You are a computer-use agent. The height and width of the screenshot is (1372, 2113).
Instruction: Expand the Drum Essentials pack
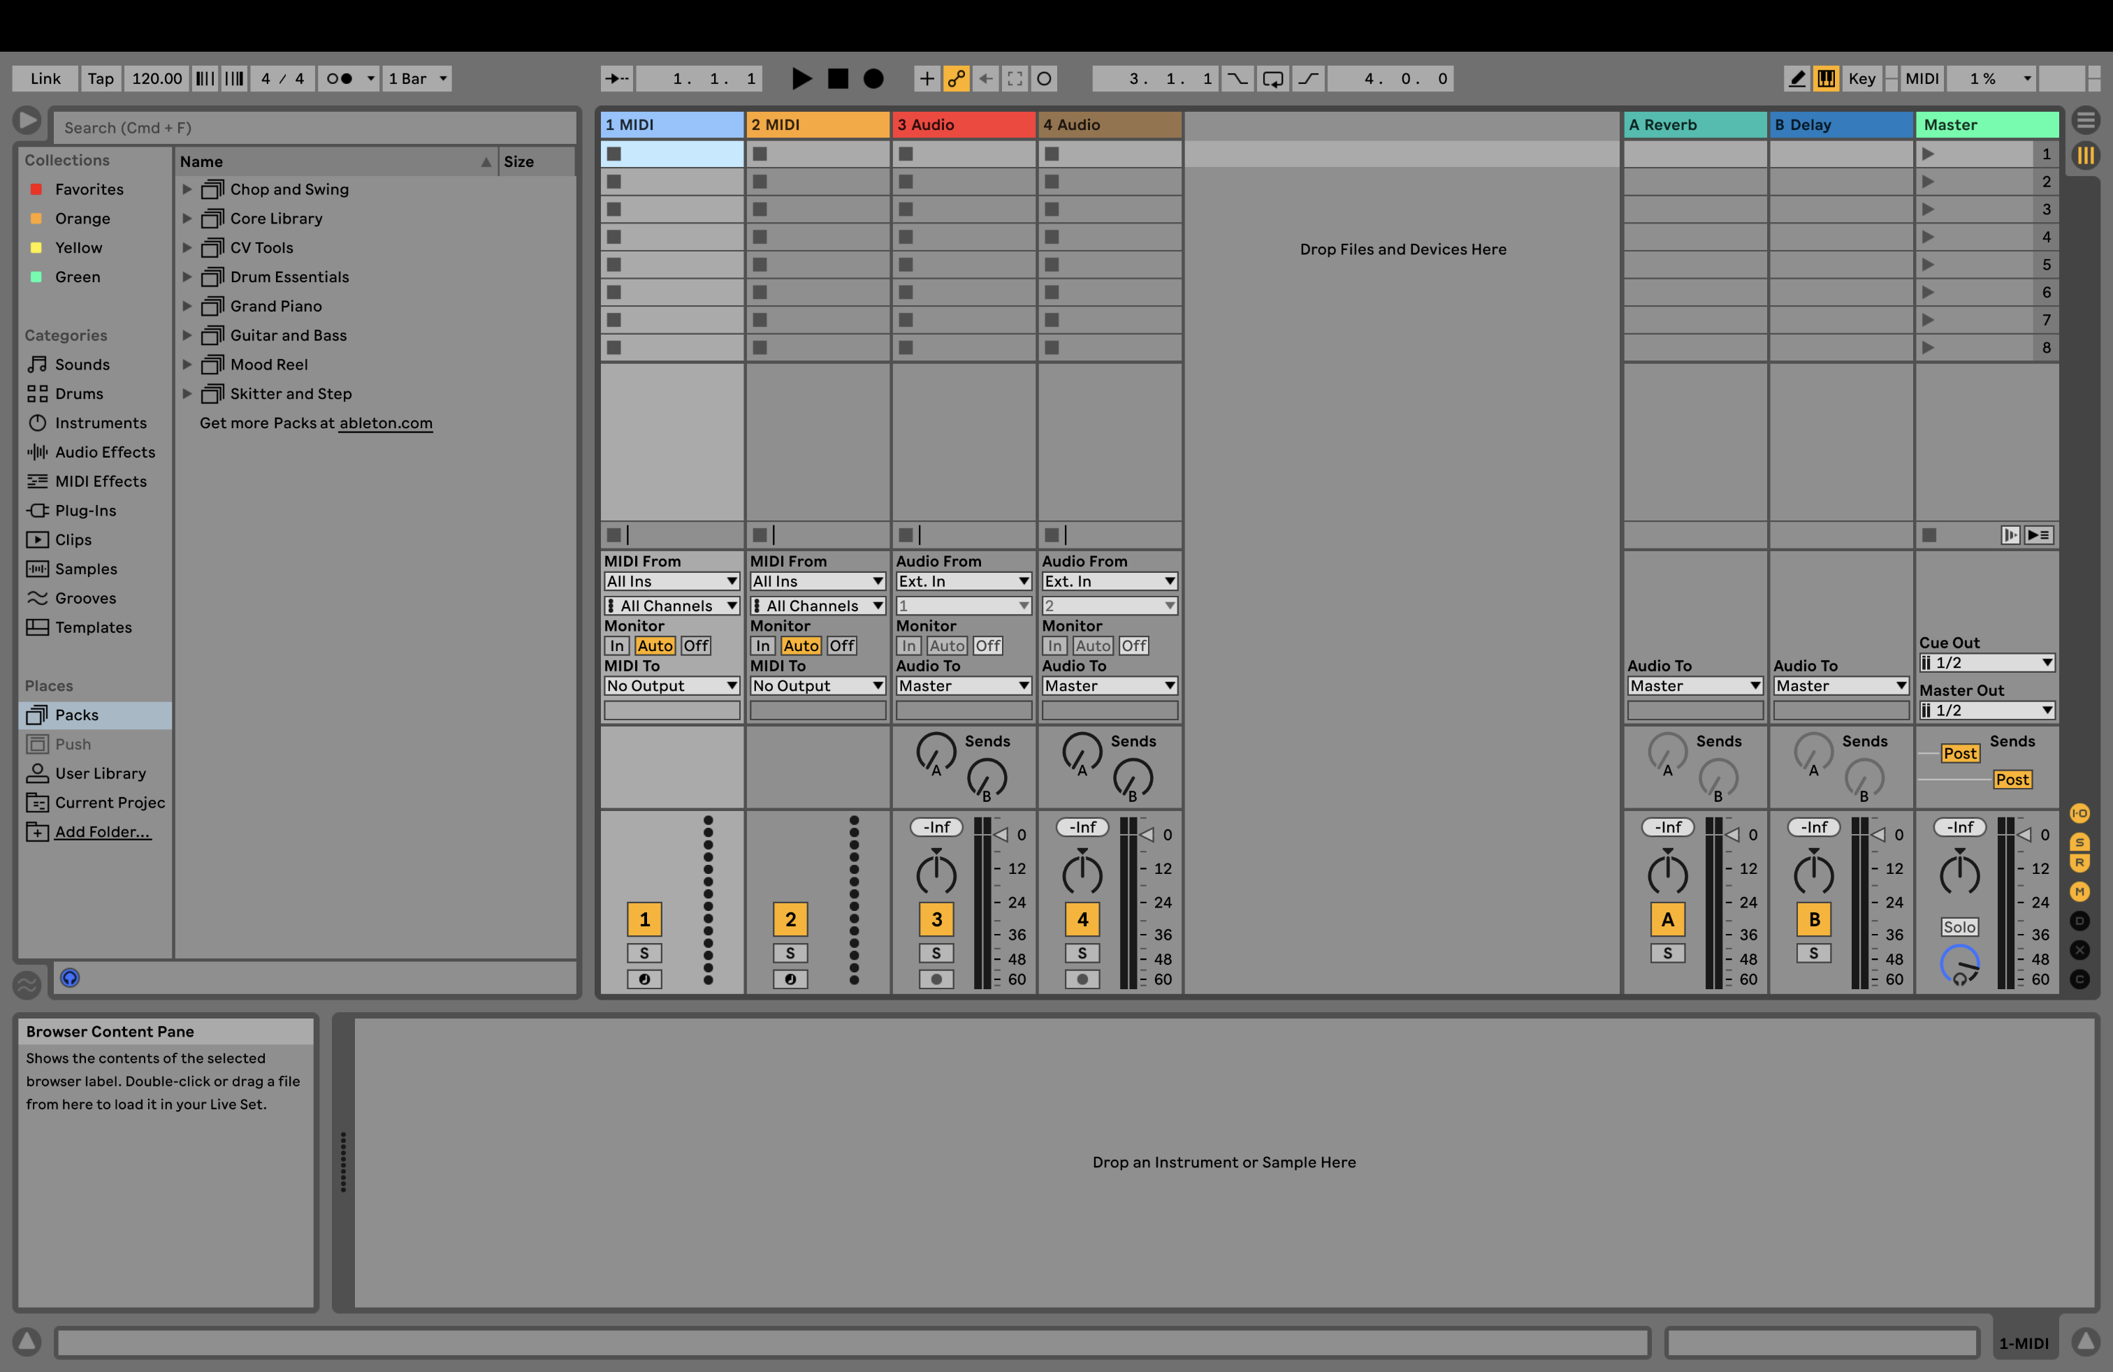[x=187, y=277]
